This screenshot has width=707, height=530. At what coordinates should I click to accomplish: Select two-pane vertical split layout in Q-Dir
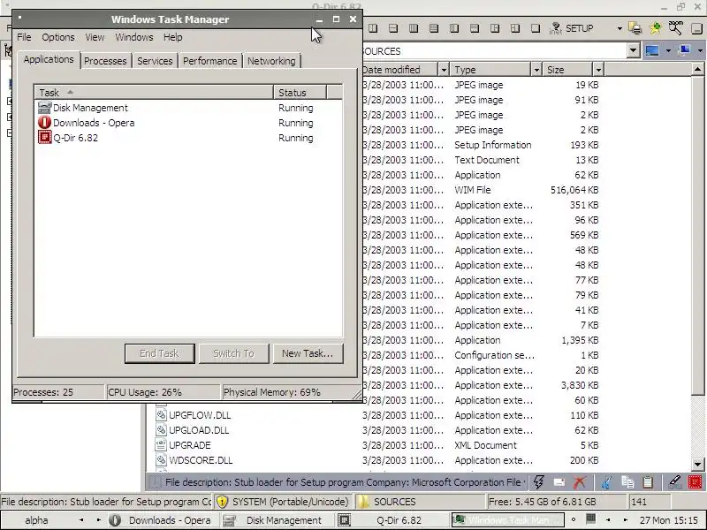(373, 28)
